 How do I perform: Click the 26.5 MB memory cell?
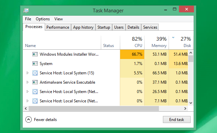[x=157, y=92]
